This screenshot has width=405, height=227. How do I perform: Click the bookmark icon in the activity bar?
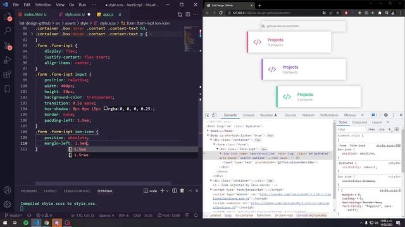click(7, 89)
